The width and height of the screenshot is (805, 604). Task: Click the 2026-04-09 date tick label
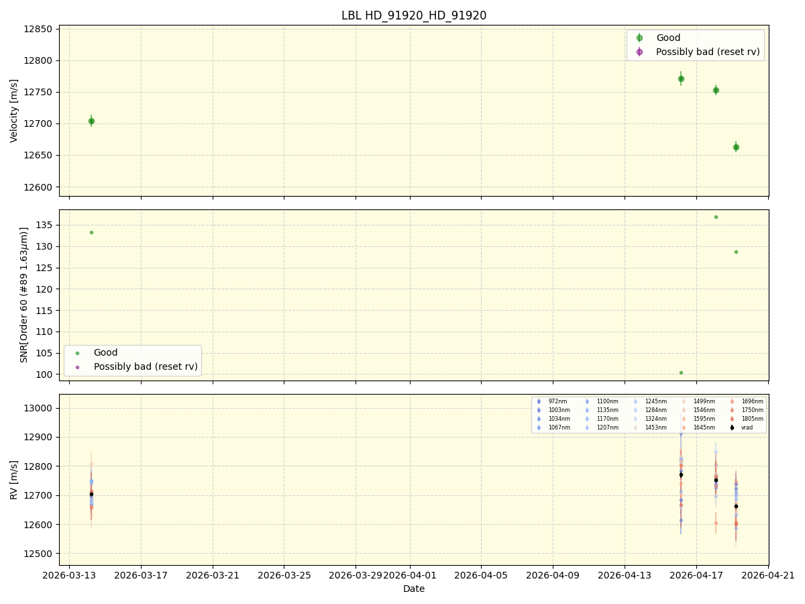coord(553,575)
